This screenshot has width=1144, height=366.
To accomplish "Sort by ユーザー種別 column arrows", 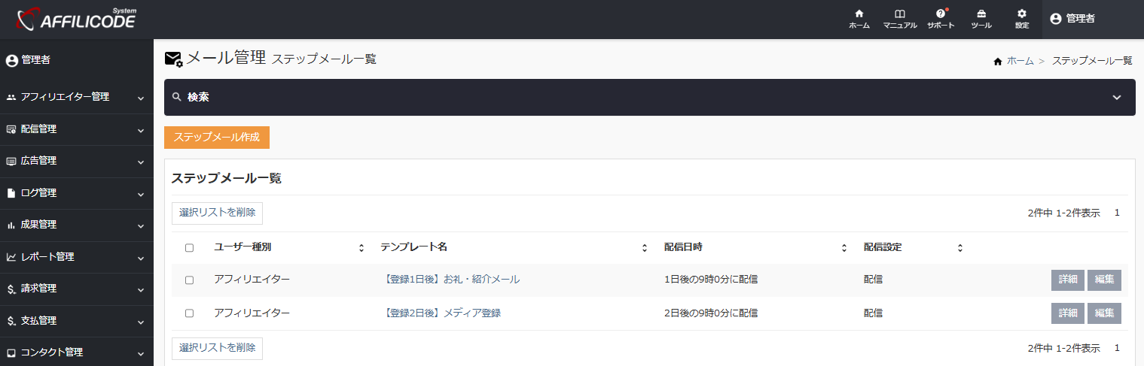I will 362,248.
